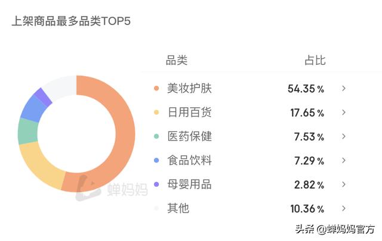This screenshot has width=382, height=241.
Task: Expand the 其他 row chevron
Action: (x=344, y=208)
